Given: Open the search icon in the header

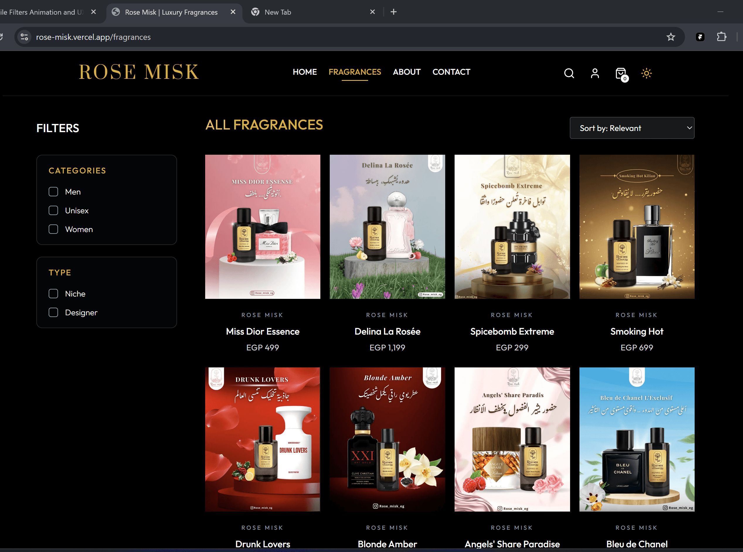Looking at the screenshot, I should pyautogui.click(x=569, y=73).
